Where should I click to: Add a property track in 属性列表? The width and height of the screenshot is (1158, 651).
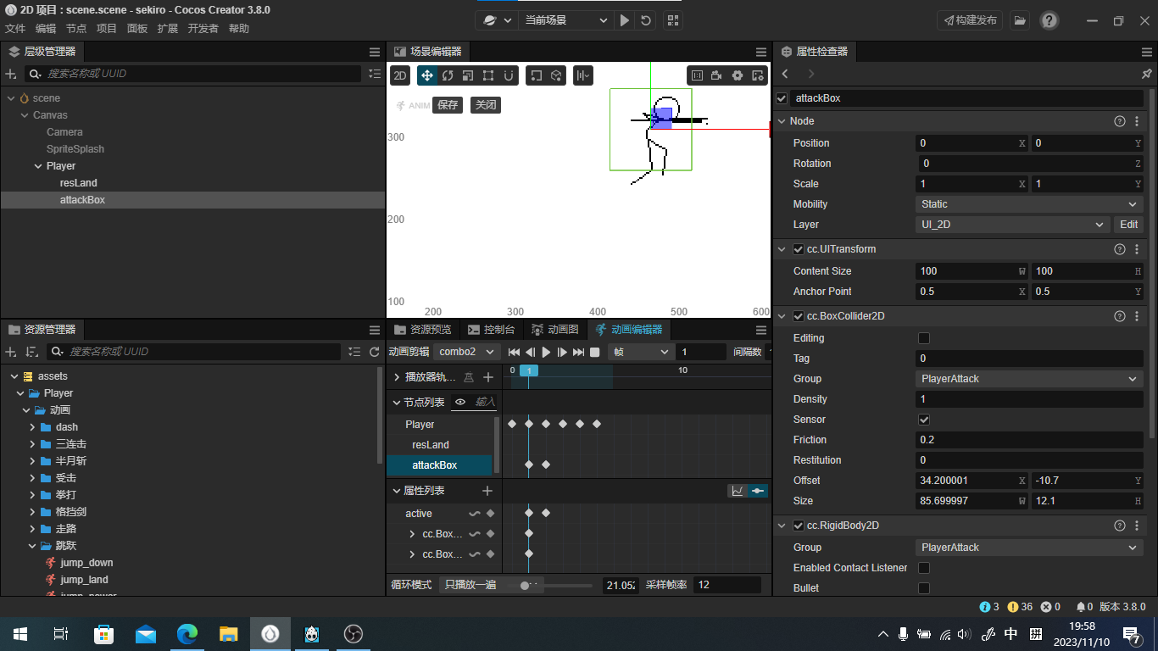[487, 491]
